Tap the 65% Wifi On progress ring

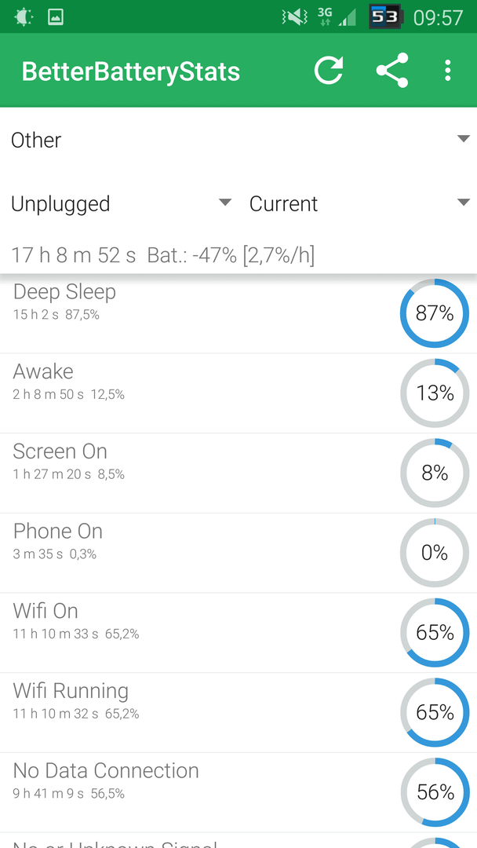point(435,633)
